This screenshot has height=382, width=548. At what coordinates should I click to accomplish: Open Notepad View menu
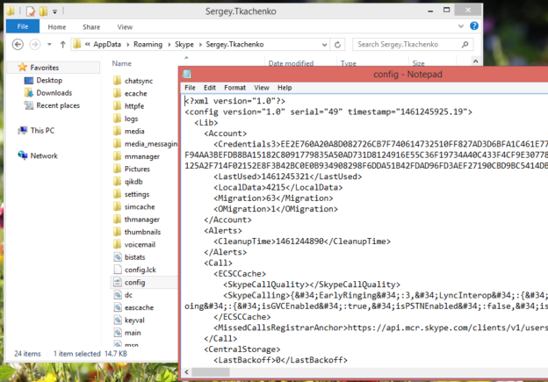pyautogui.click(x=262, y=88)
